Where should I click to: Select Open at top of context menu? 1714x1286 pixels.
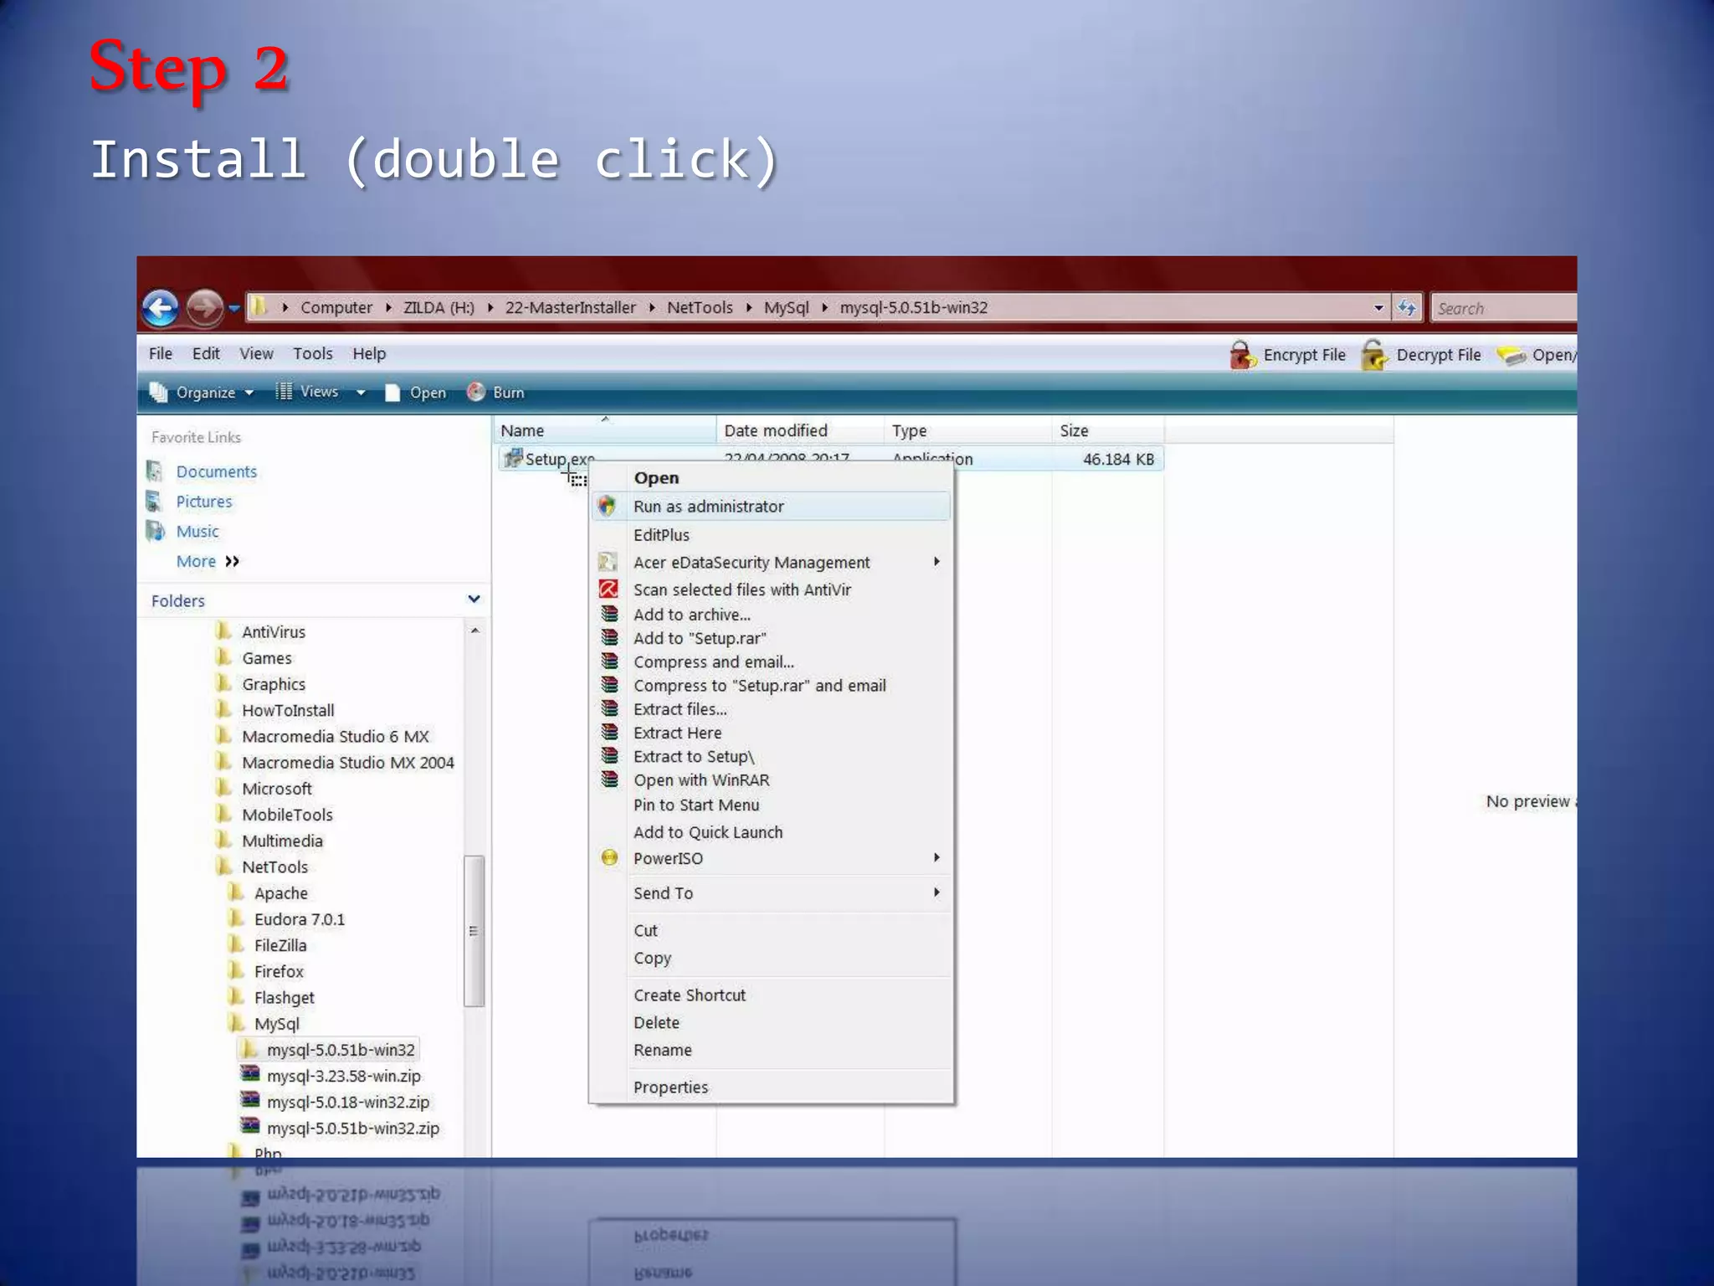coord(656,477)
